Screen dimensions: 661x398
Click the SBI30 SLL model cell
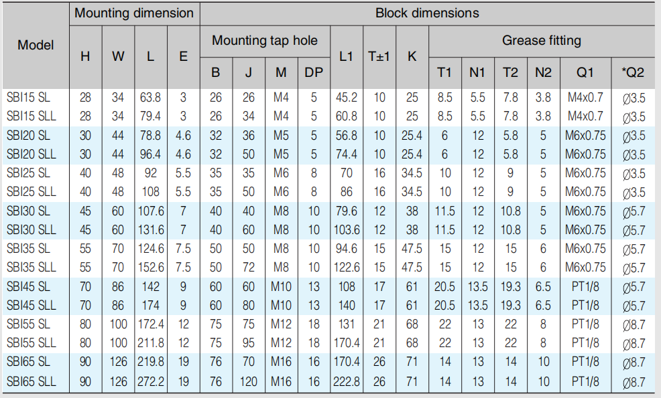(x=31, y=229)
